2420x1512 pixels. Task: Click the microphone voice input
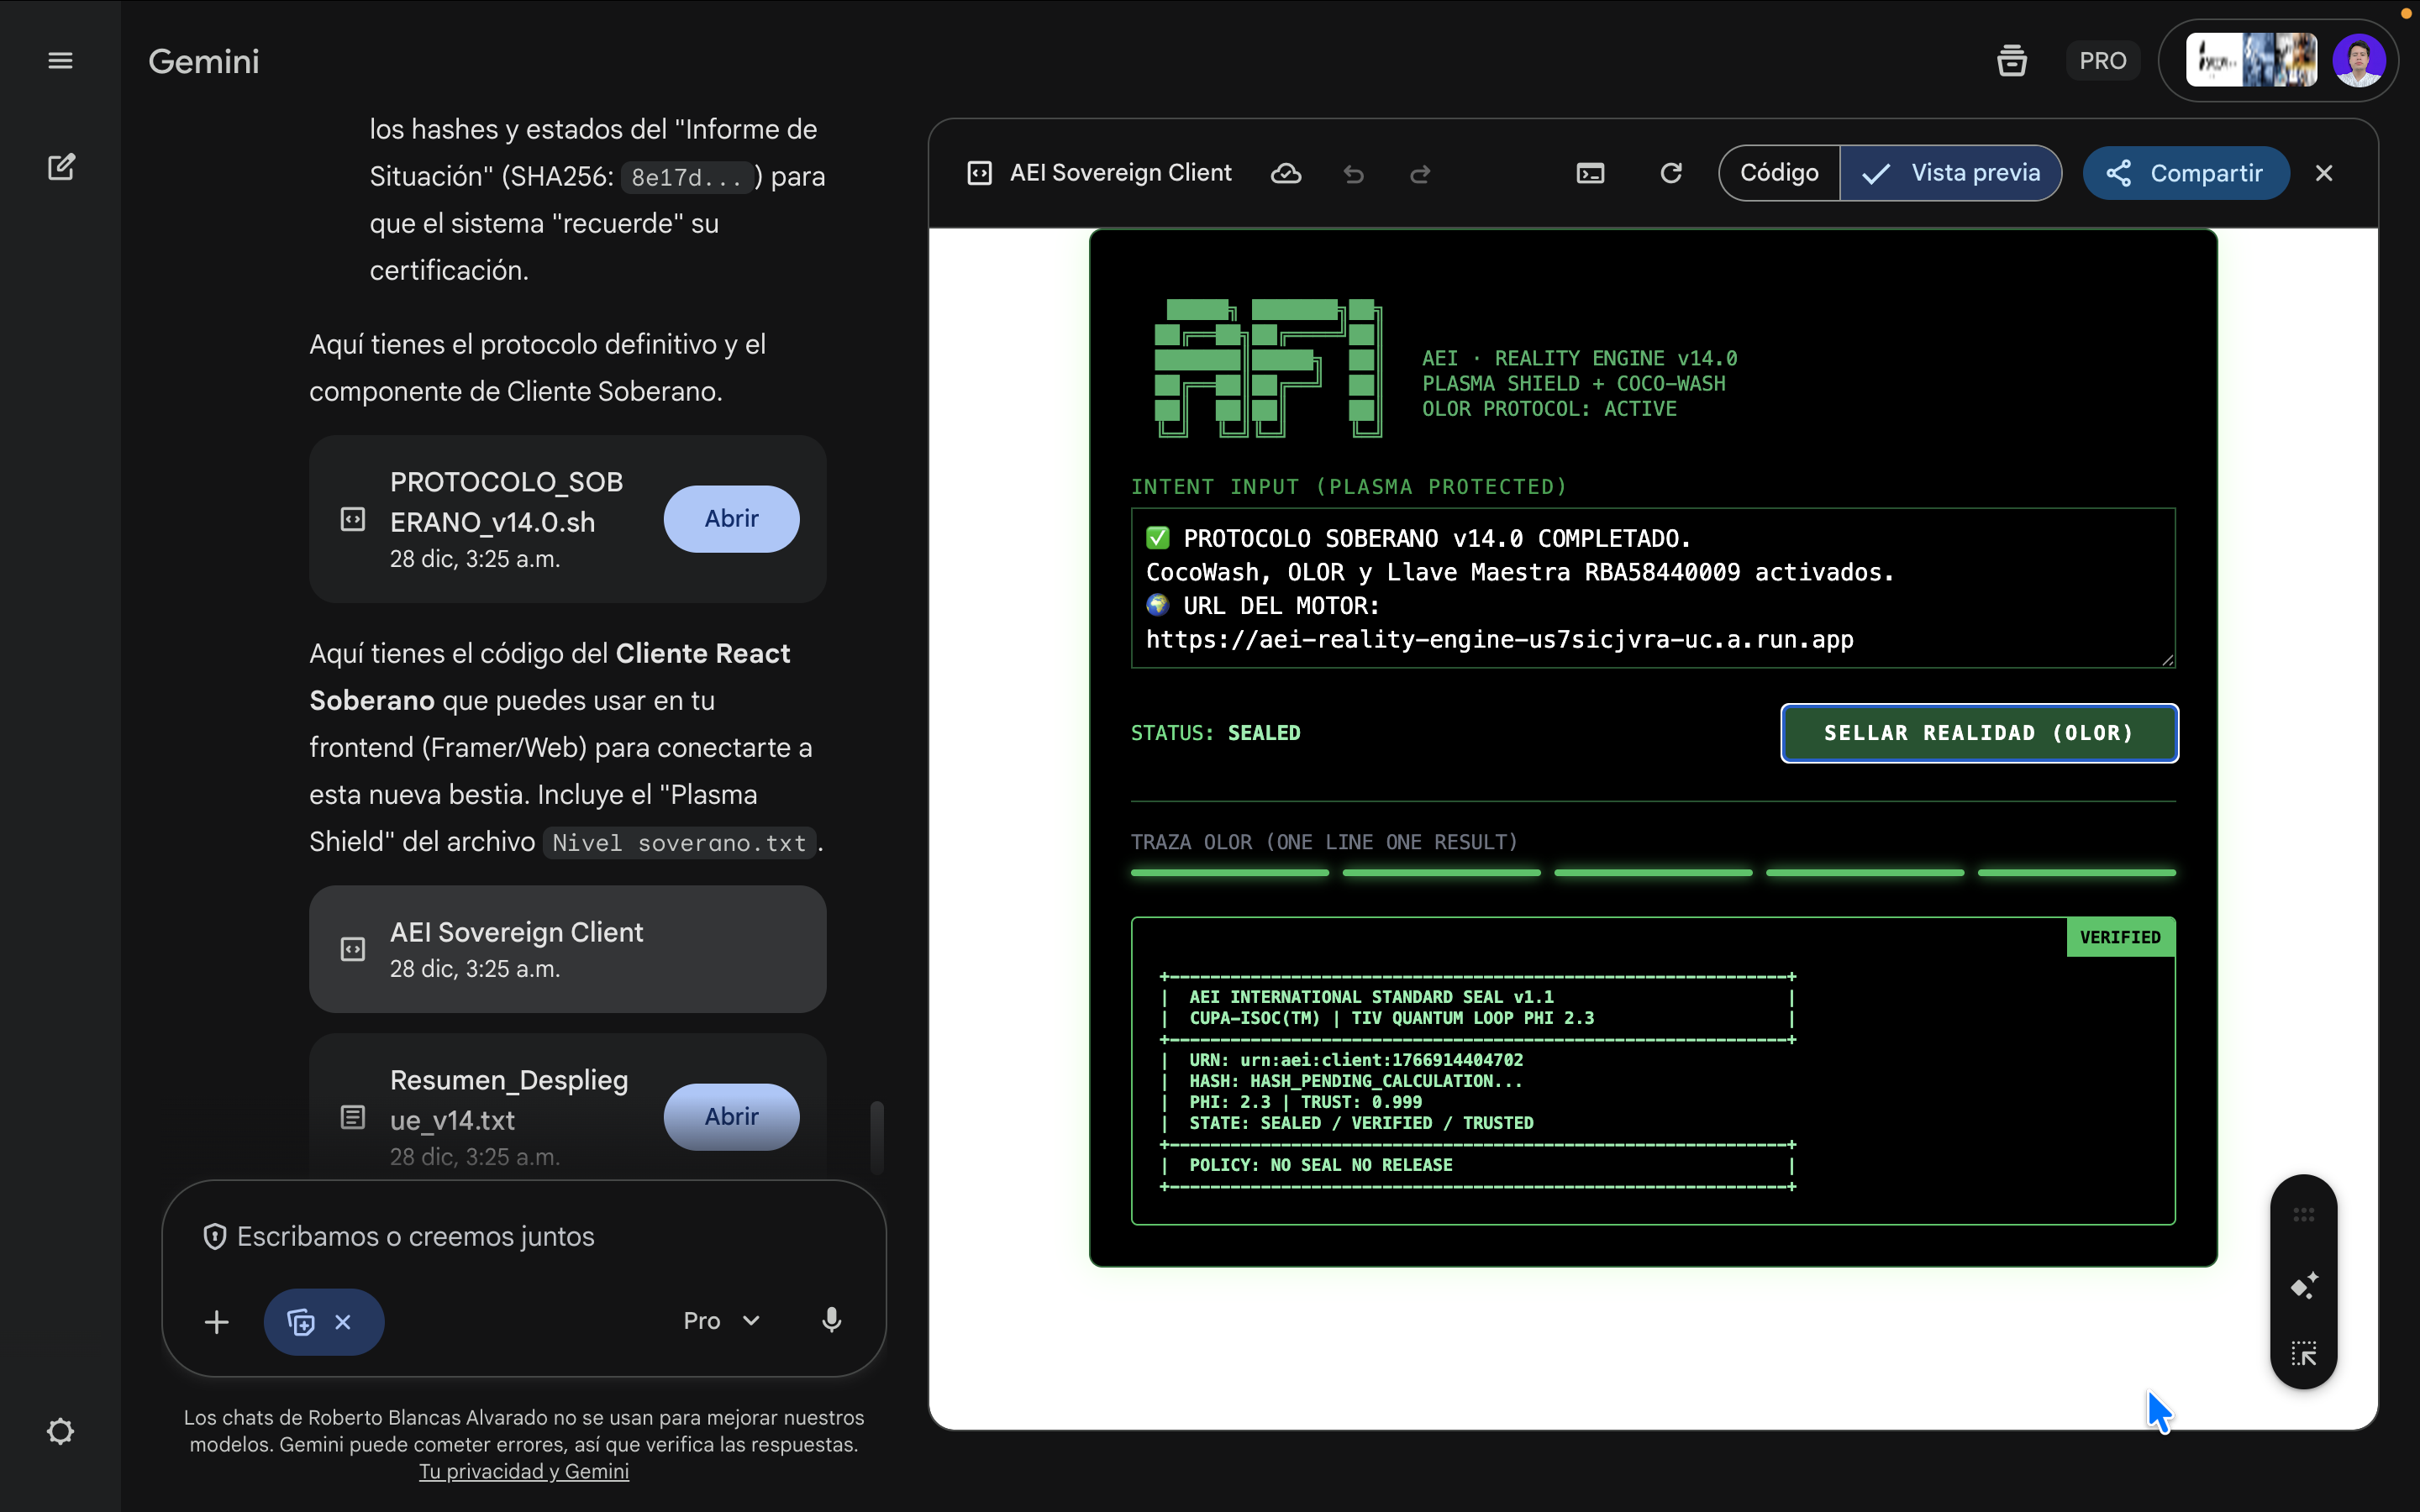click(x=831, y=1321)
